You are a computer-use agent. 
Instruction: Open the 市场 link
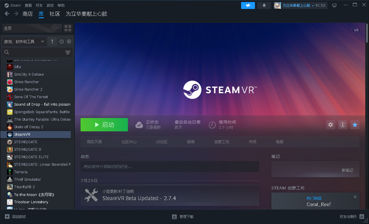253,142
